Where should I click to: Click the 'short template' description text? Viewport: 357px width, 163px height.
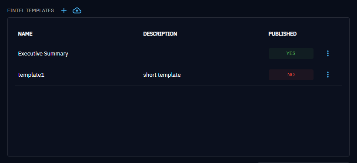(162, 75)
